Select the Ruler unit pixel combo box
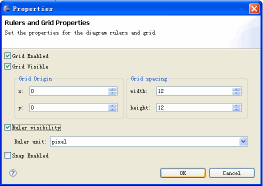263x186 pixels. point(149,141)
